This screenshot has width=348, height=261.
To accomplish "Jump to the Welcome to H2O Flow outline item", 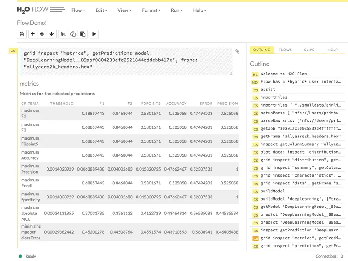I will (x=284, y=74).
